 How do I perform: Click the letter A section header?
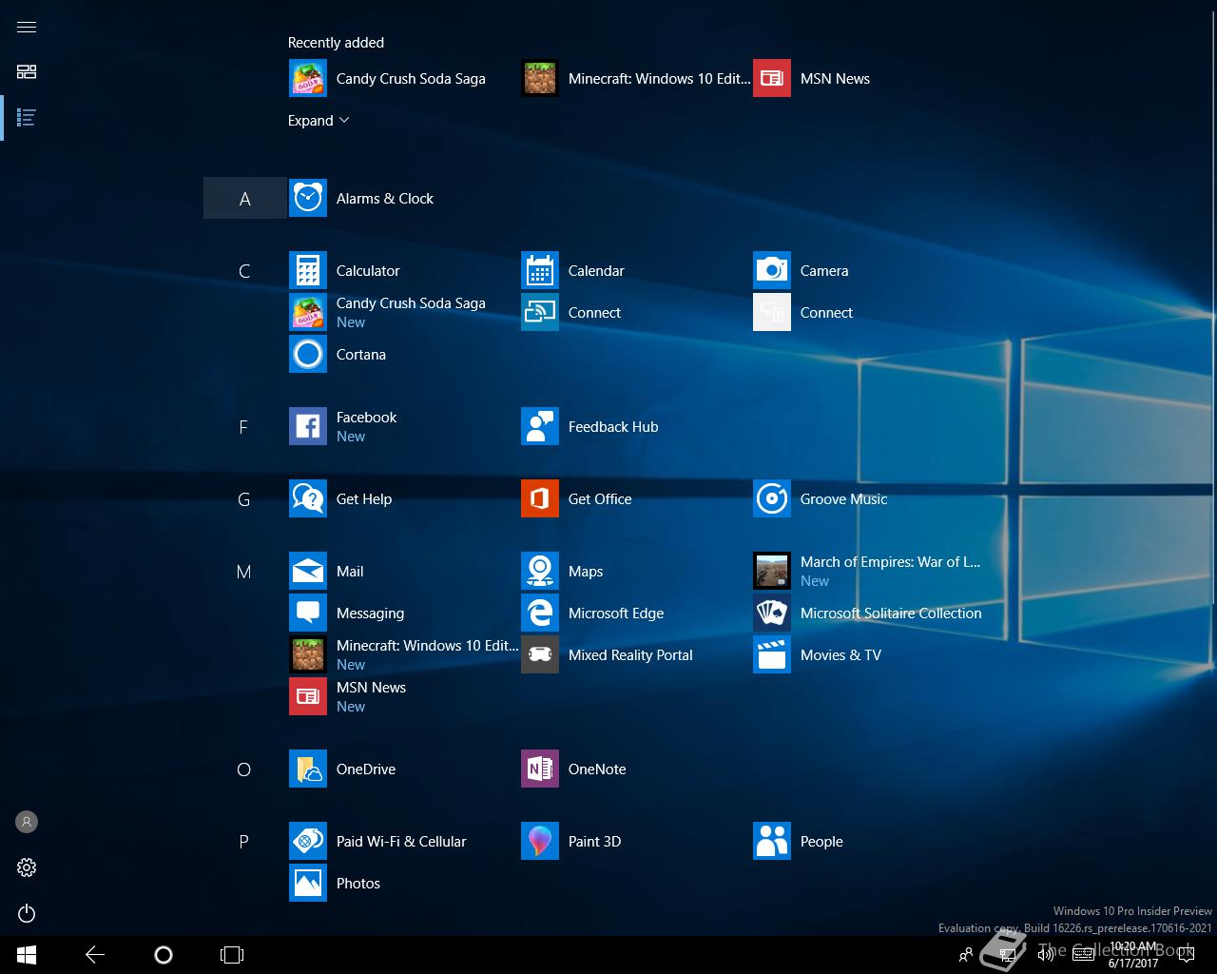[244, 198]
